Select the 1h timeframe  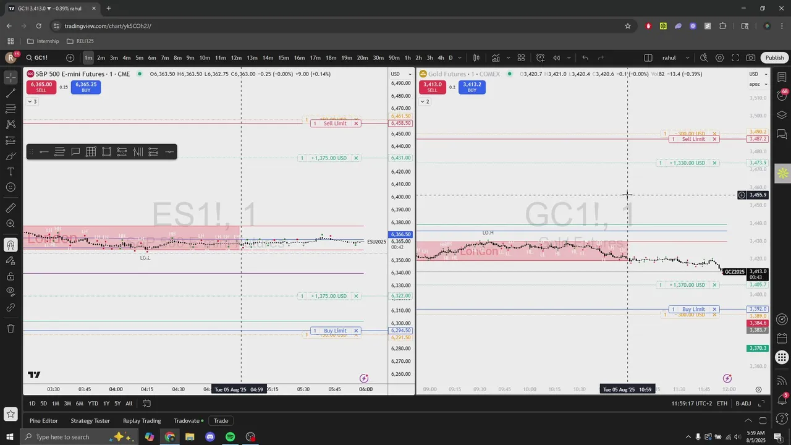coord(407,57)
